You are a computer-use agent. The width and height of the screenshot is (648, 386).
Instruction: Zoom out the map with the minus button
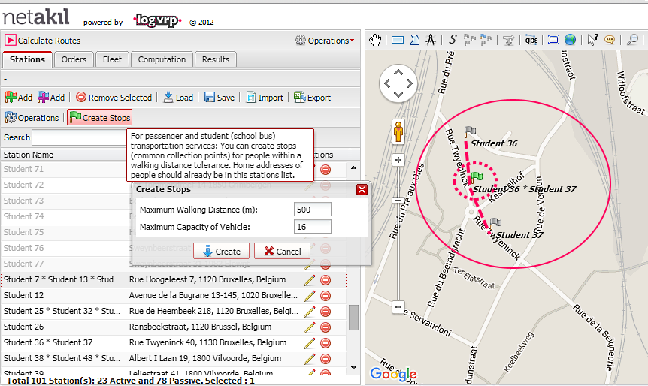(x=398, y=306)
